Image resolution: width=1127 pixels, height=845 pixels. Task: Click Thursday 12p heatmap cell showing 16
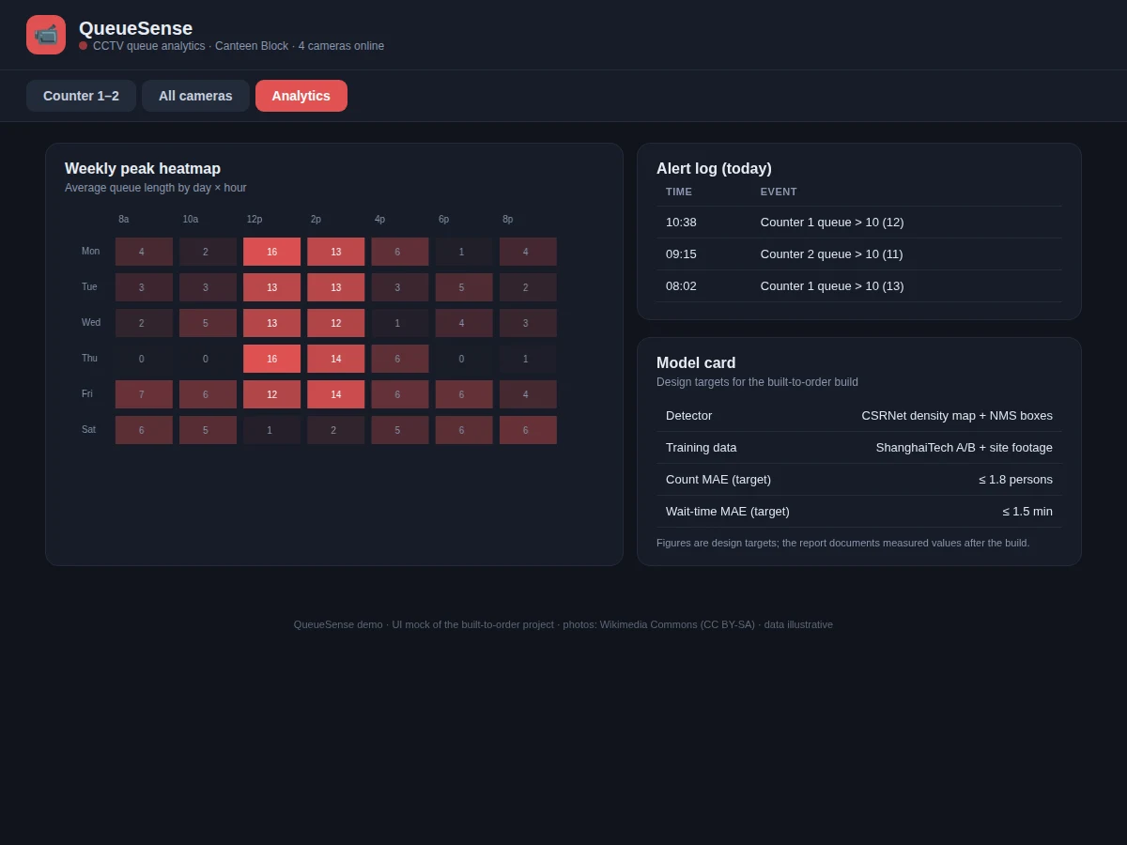pyautogui.click(x=272, y=359)
